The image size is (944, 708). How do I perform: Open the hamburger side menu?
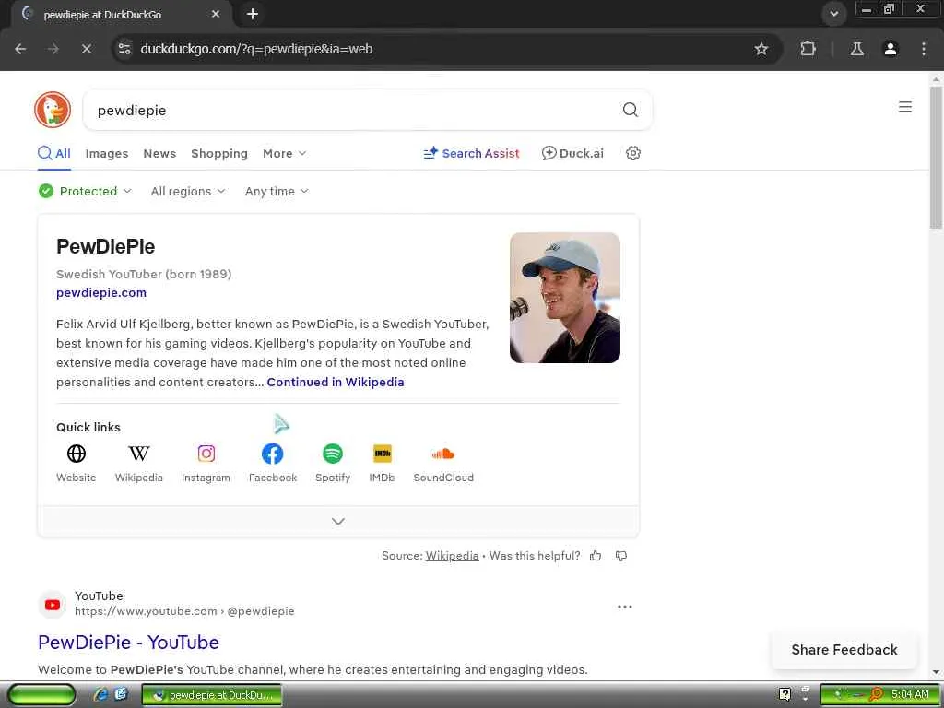[x=905, y=107]
